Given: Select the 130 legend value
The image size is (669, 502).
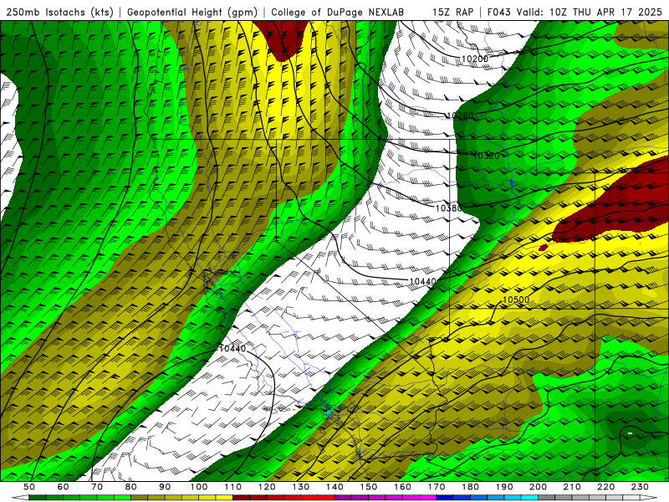Looking at the screenshot, I should (301, 487).
